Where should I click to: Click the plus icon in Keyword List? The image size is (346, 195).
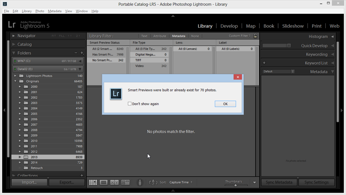(x=264, y=63)
